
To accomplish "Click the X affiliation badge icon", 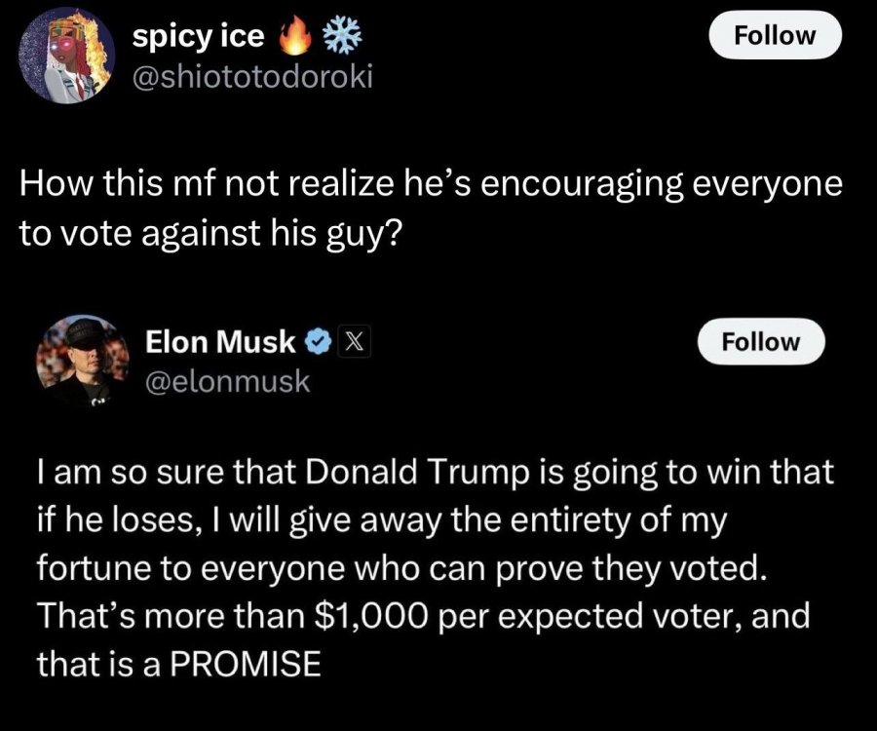I will point(352,341).
